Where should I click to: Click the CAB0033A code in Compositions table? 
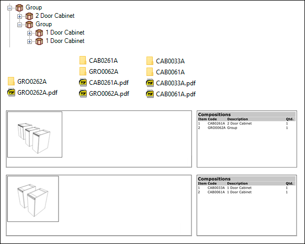pos(216,188)
